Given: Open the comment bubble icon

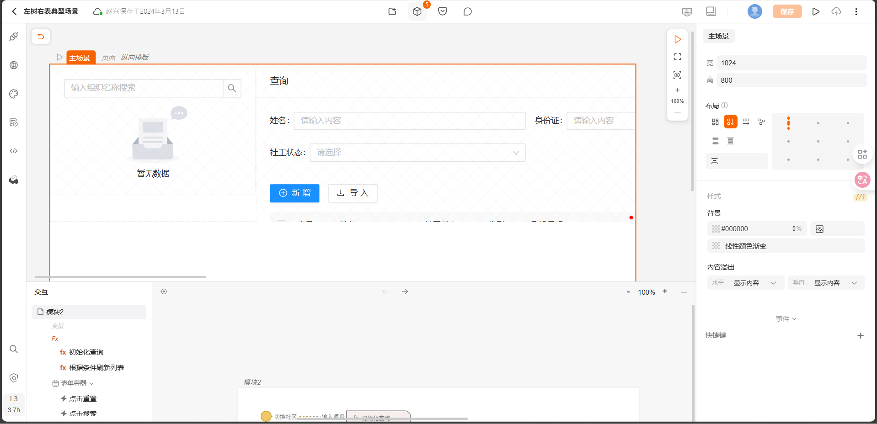Looking at the screenshot, I should pyautogui.click(x=467, y=11).
